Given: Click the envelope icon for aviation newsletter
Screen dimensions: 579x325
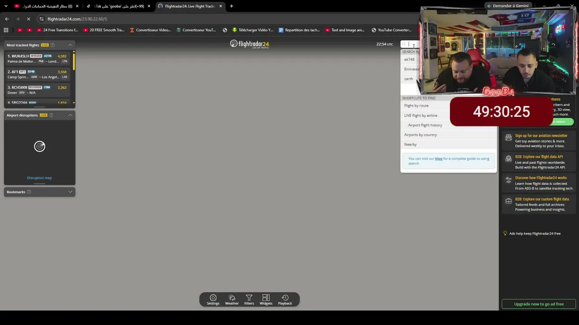Looking at the screenshot, I should 508,137.
